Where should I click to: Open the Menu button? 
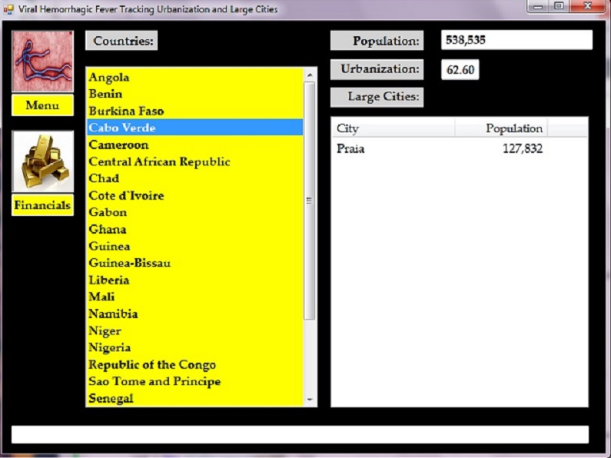[x=42, y=105]
